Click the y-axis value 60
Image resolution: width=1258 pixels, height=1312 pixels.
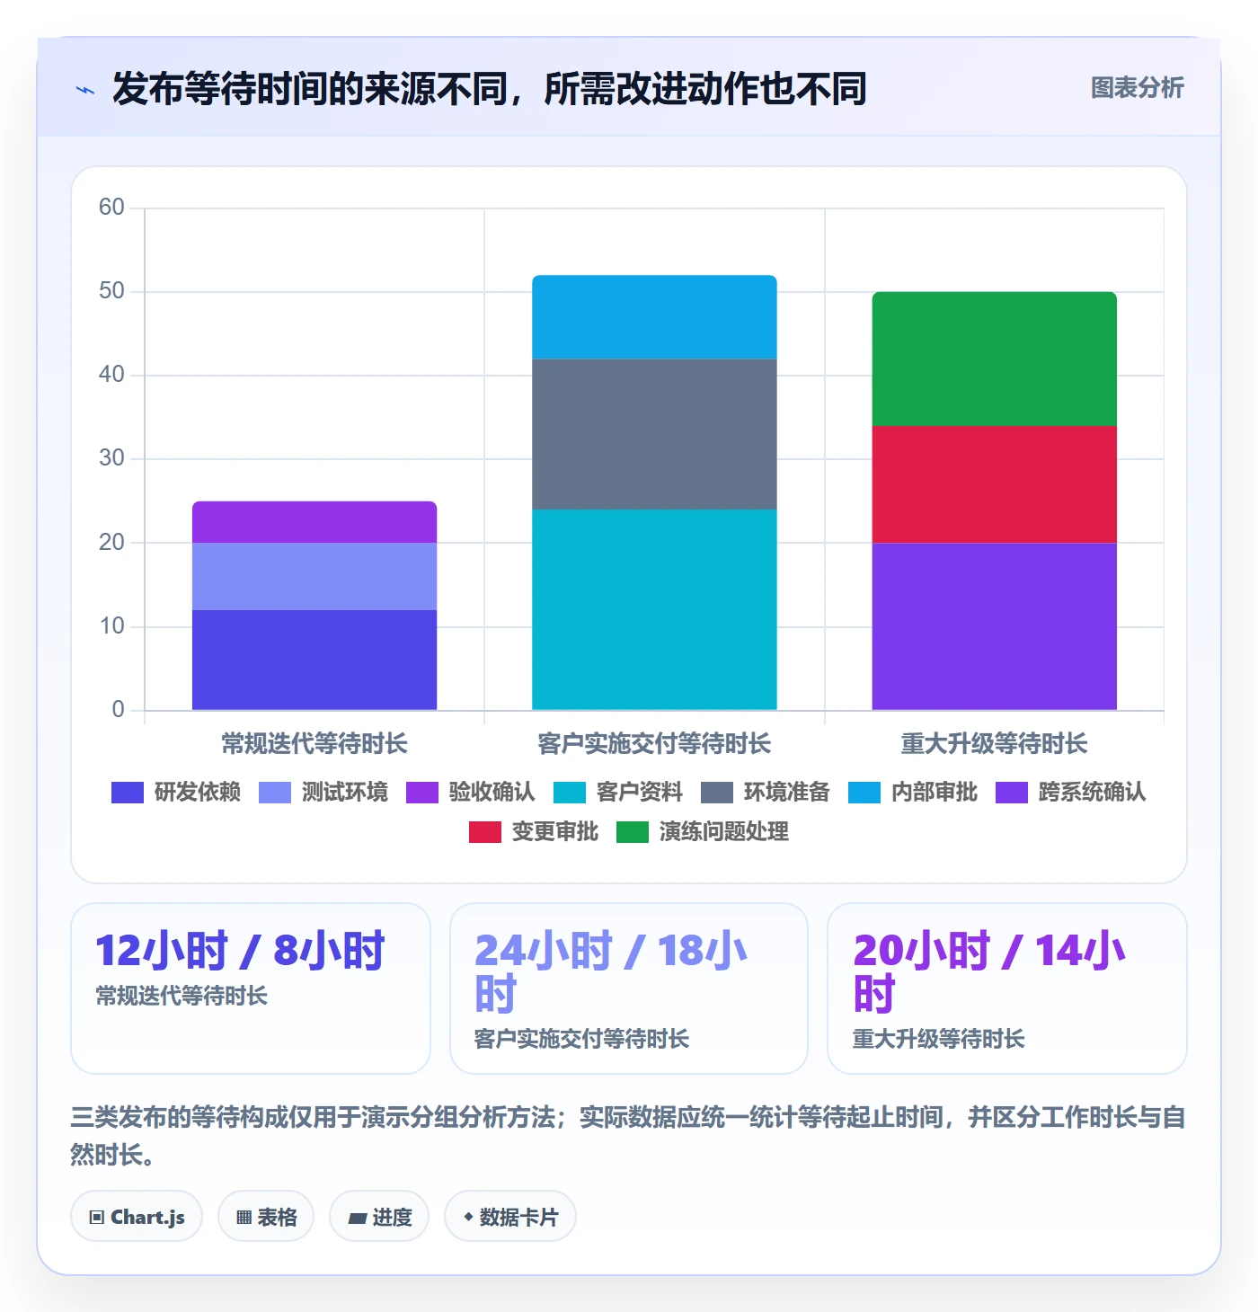point(111,208)
